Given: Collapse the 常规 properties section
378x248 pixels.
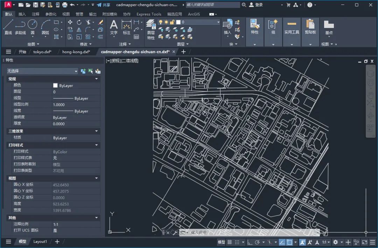Looking at the screenshot, I should click(x=97, y=79).
